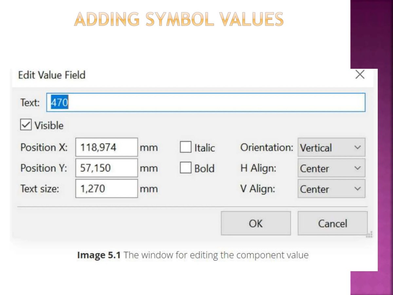Image resolution: width=393 pixels, height=295 pixels.
Task: Click the Image 5.1 caption text
Action: tap(193, 255)
